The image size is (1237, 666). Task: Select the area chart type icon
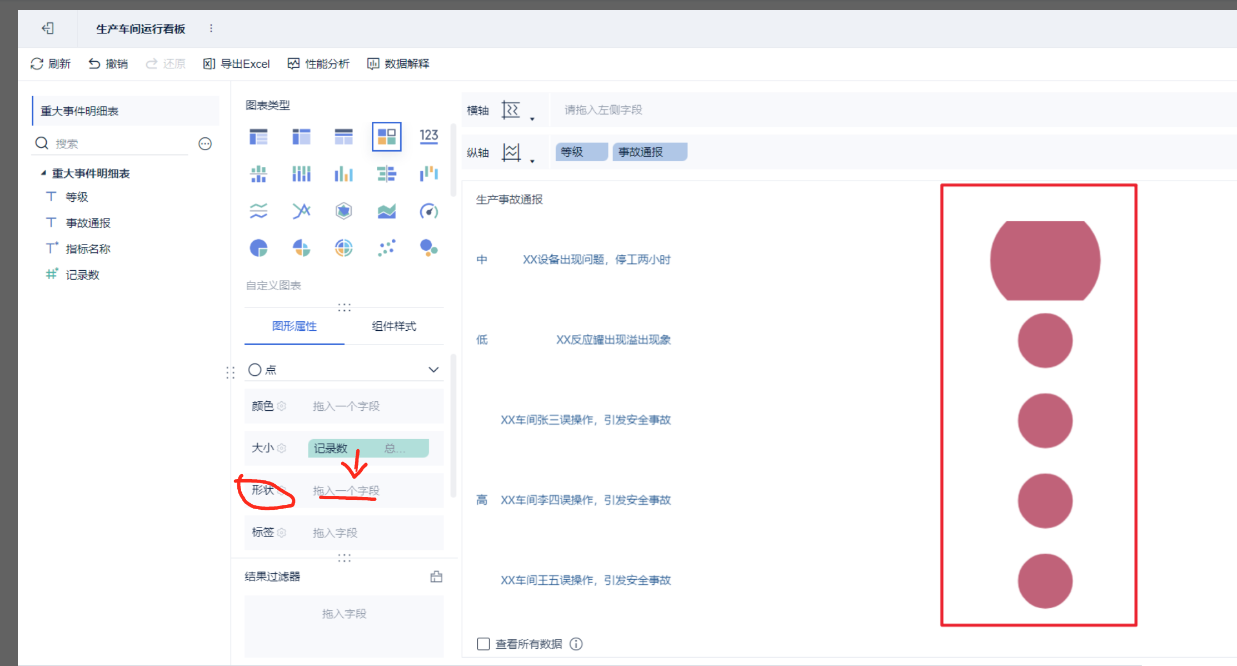point(386,211)
